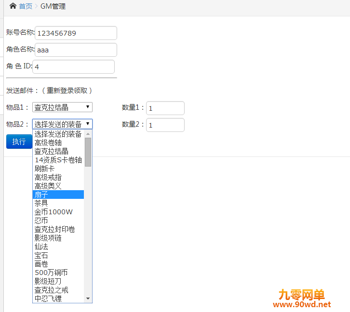Focus the 账号名称 input field

point(76,33)
